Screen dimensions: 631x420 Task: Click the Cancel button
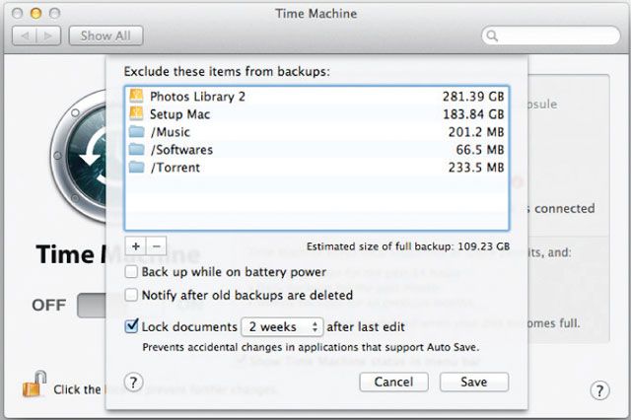pos(393,382)
